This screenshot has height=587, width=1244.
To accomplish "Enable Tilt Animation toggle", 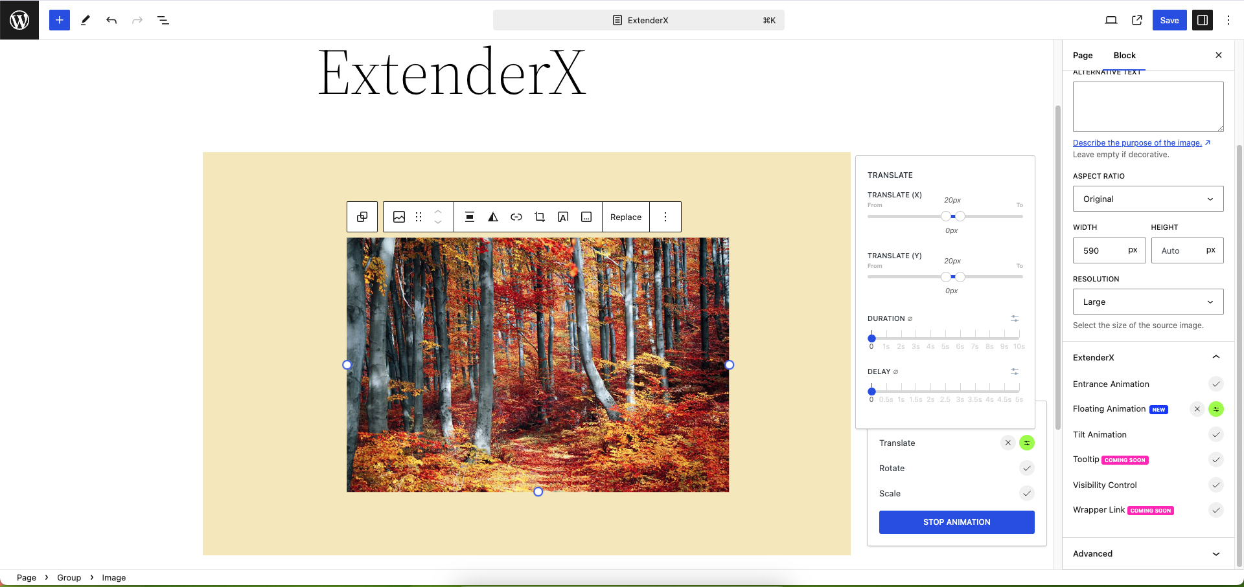I will (1216, 434).
